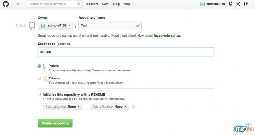Click the README initialize label text
This screenshot has height=135, width=255.
pos(74,94)
